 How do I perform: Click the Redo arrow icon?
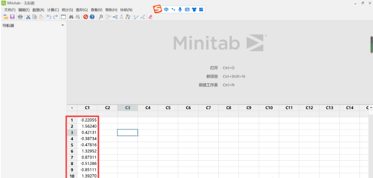[x=55, y=17]
